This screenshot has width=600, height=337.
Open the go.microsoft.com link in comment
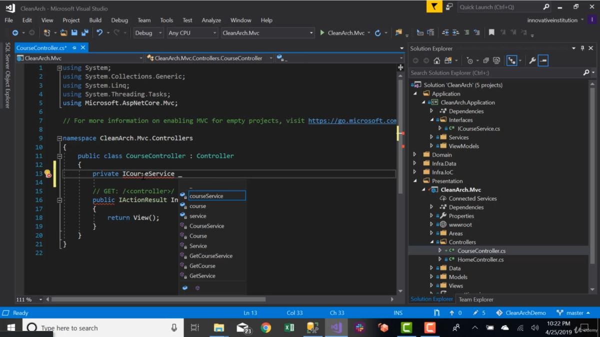[x=352, y=121]
